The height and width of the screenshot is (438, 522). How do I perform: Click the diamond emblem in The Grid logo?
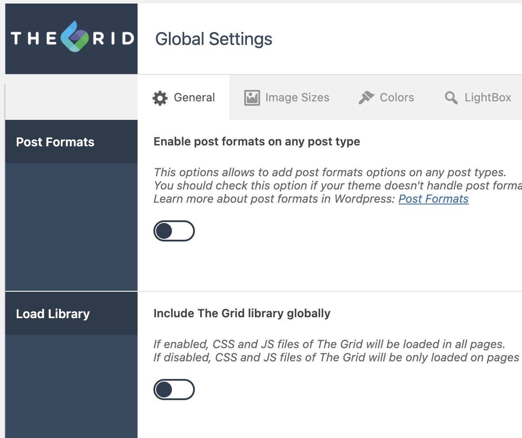coord(74,38)
